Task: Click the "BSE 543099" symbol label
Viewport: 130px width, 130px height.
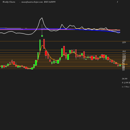Action: click(x=50, y=2)
